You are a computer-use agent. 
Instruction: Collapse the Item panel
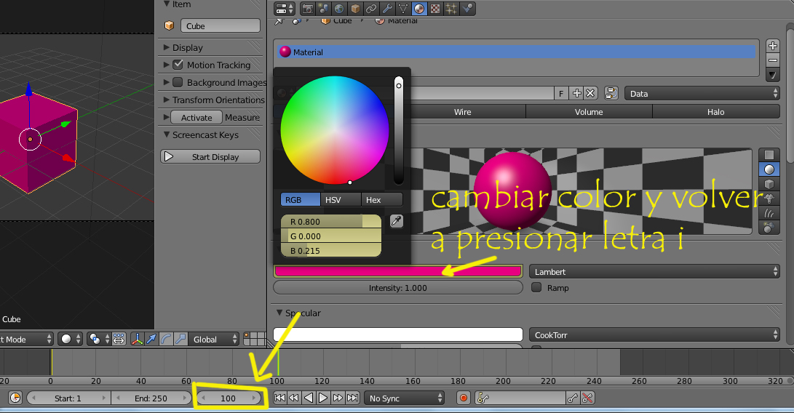(167, 4)
